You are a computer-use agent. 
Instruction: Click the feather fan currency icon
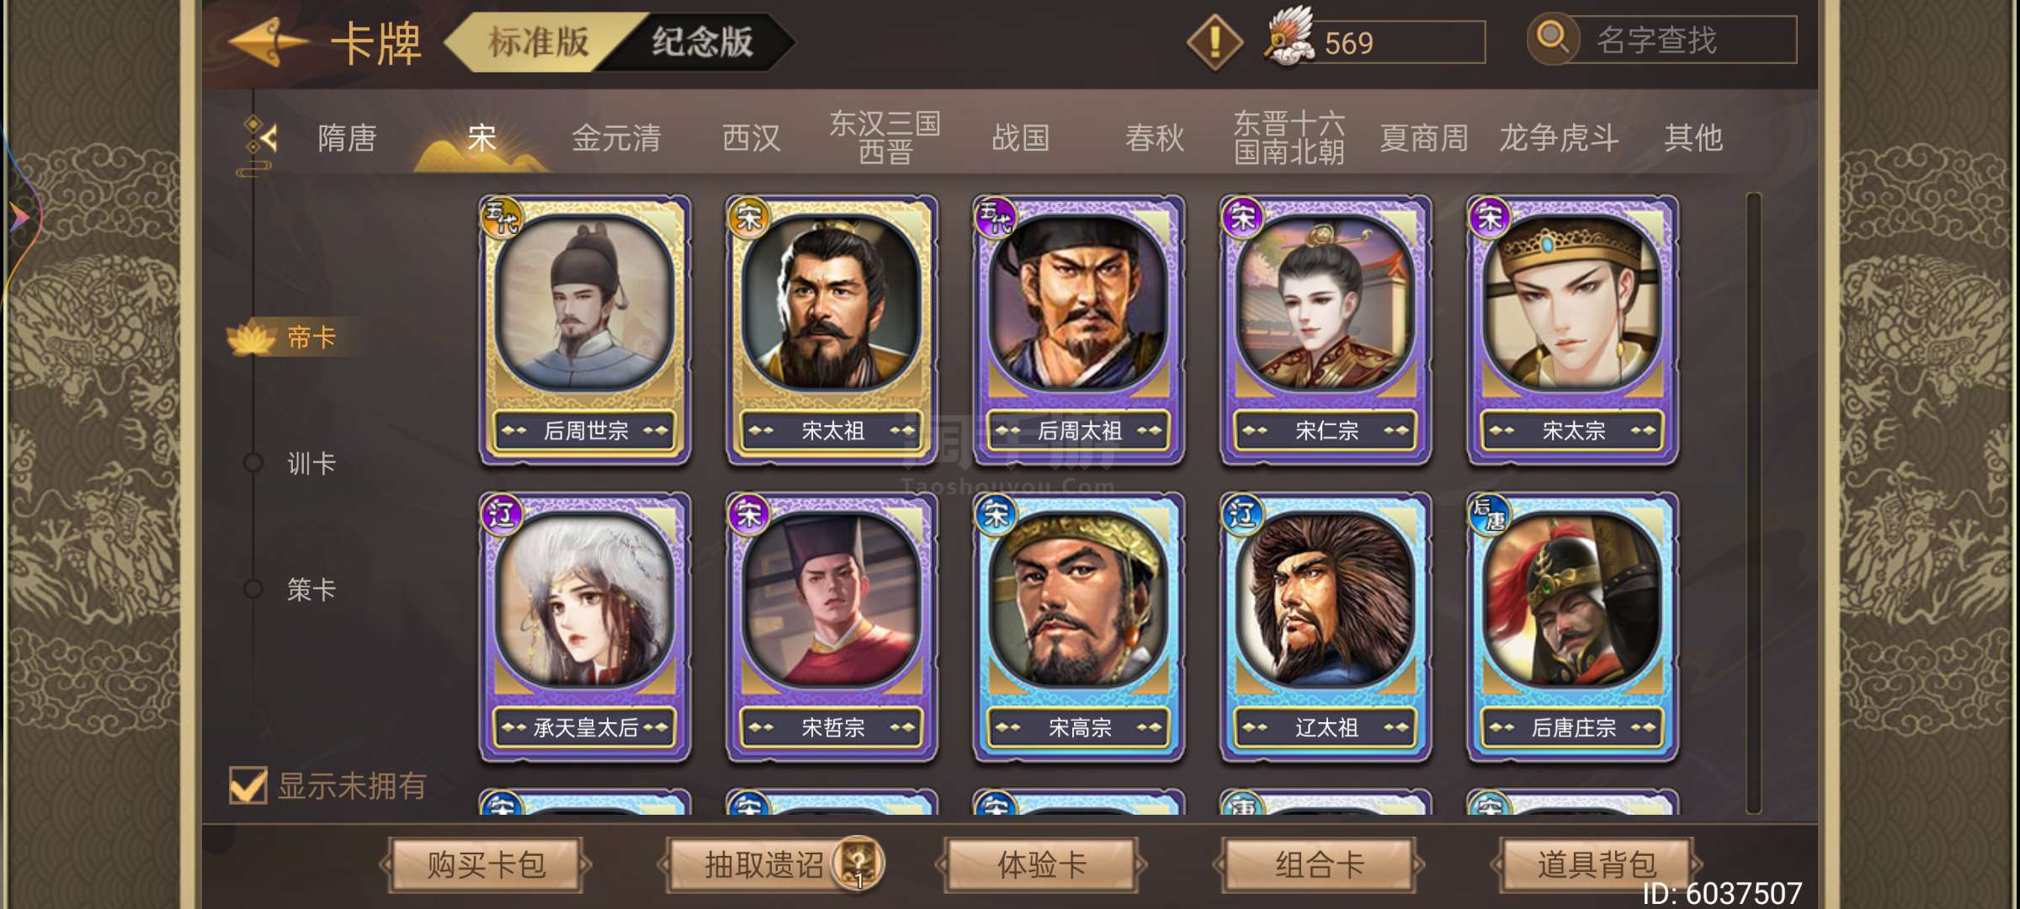tap(1290, 37)
